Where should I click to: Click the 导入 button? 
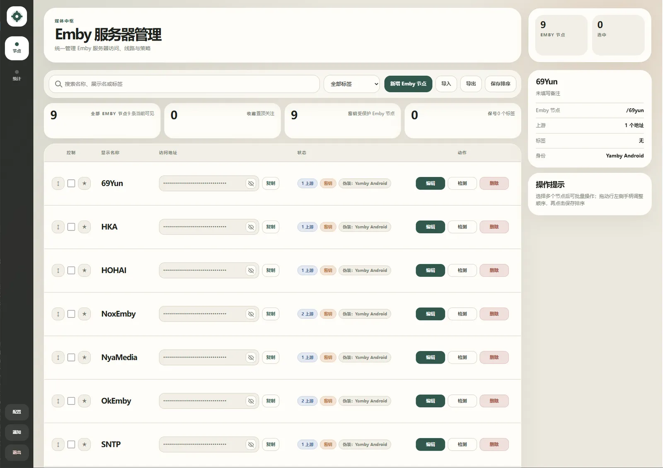pyautogui.click(x=446, y=84)
